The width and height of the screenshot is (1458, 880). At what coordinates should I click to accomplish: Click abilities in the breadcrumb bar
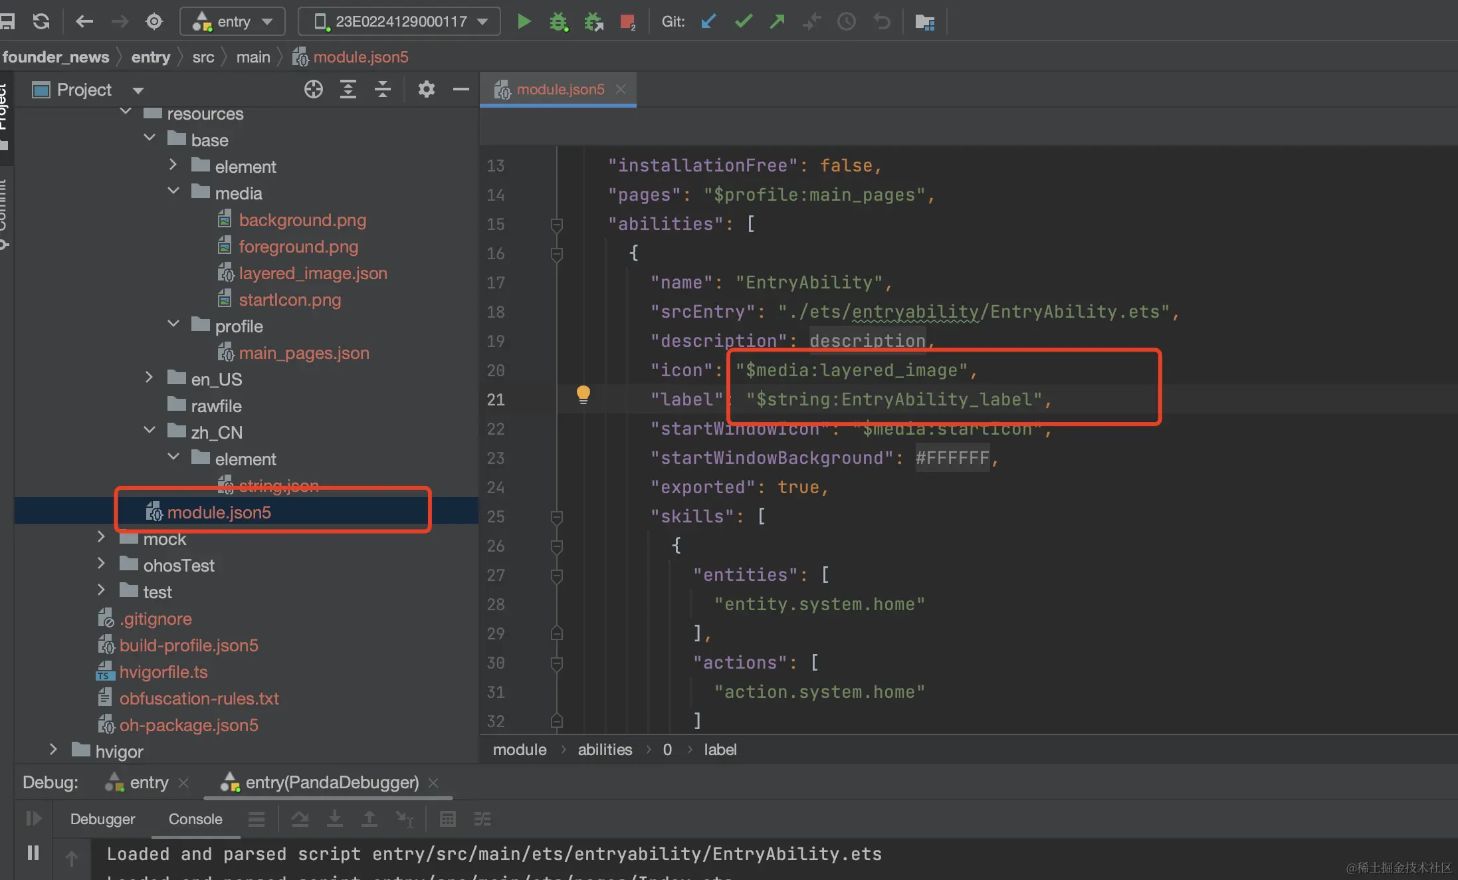(604, 750)
